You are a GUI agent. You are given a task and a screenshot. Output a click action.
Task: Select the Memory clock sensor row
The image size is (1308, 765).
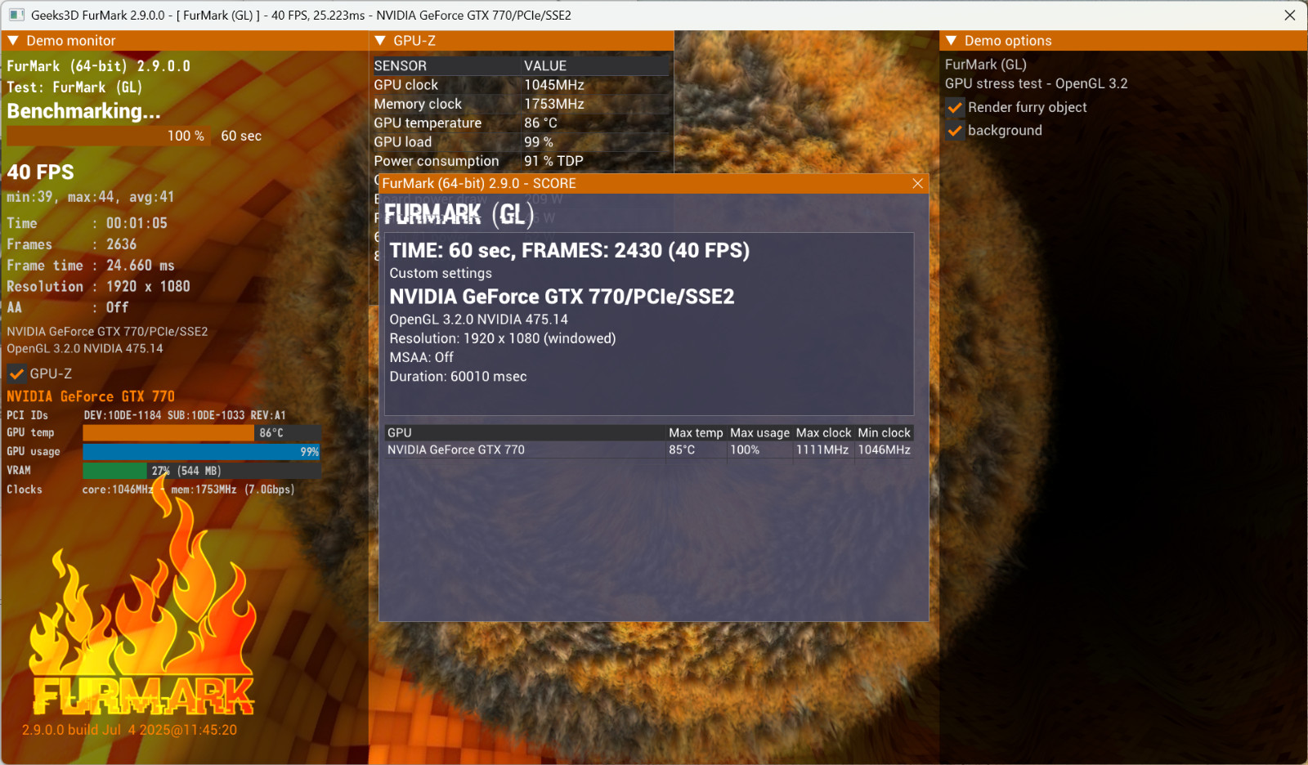pos(522,104)
